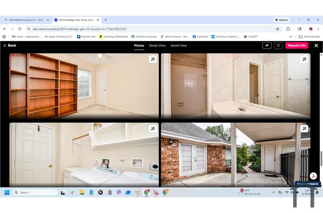The width and height of the screenshot is (323, 213).
Task: Click the Gemini button in Chrome
Action: (x=282, y=20)
